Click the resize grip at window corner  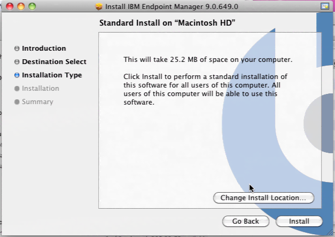coord(330,232)
